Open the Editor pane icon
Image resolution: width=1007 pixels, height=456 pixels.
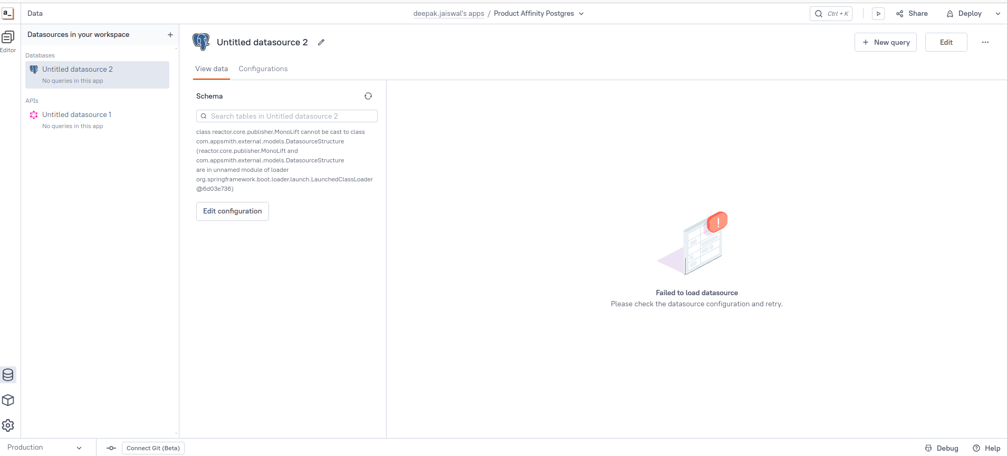point(8,37)
